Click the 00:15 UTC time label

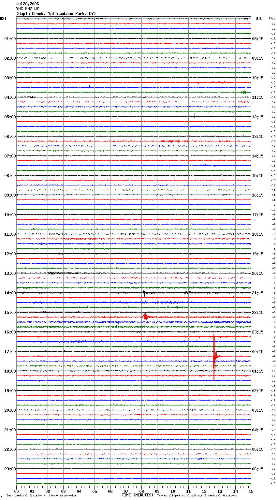258,352
